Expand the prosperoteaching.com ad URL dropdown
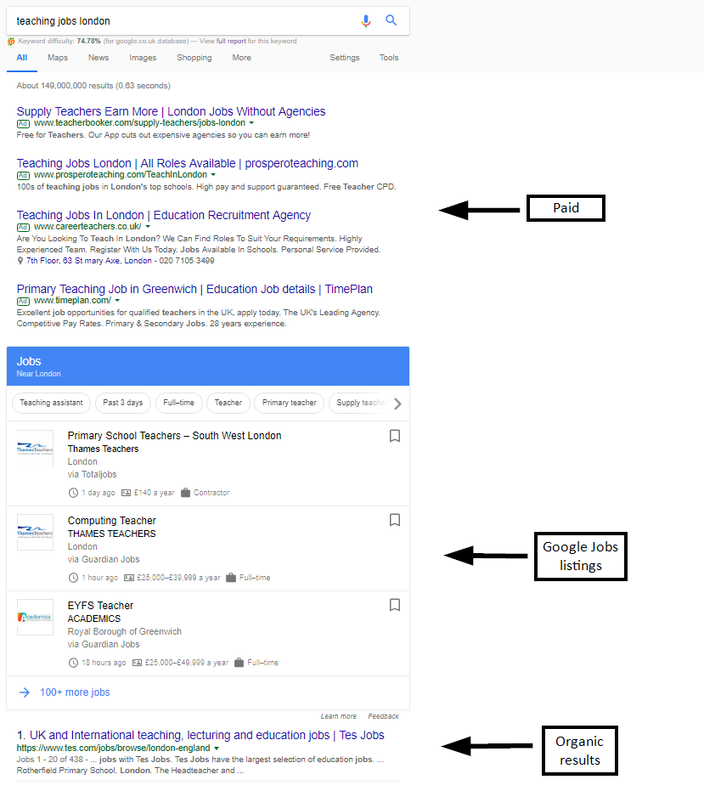Image resolution: width=704 pixels, height=791 pixels. [213, 174]
